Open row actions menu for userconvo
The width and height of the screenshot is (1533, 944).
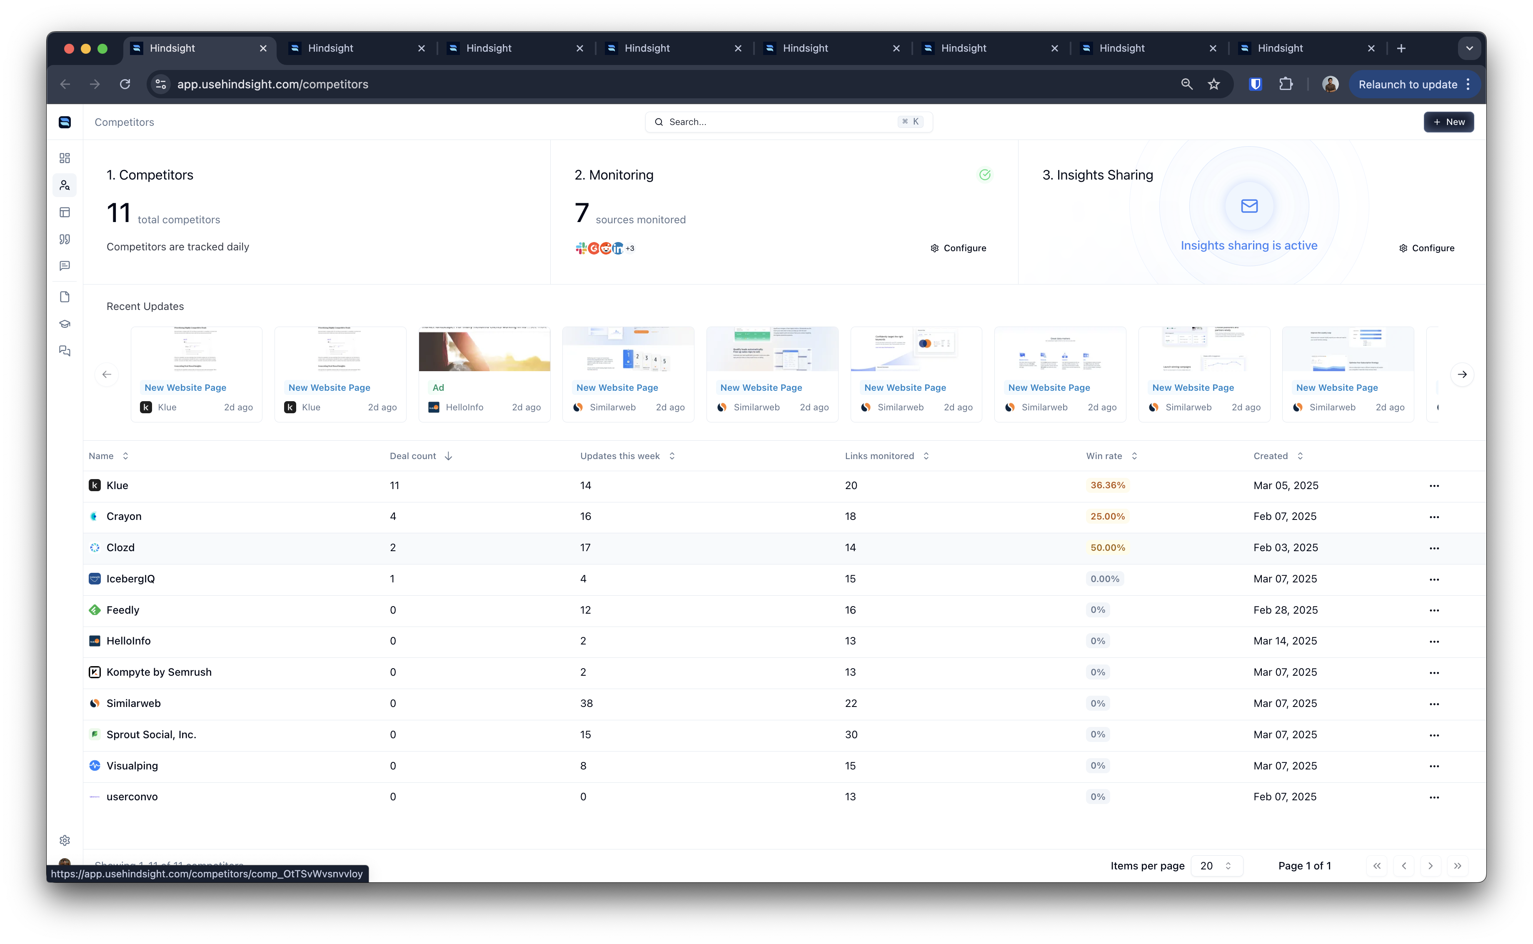pyautogui.click(x=1434, y=797)
